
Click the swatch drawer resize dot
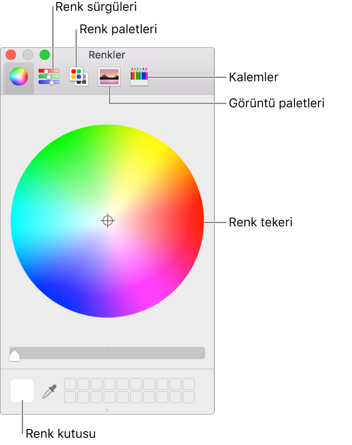click(107, 410)
